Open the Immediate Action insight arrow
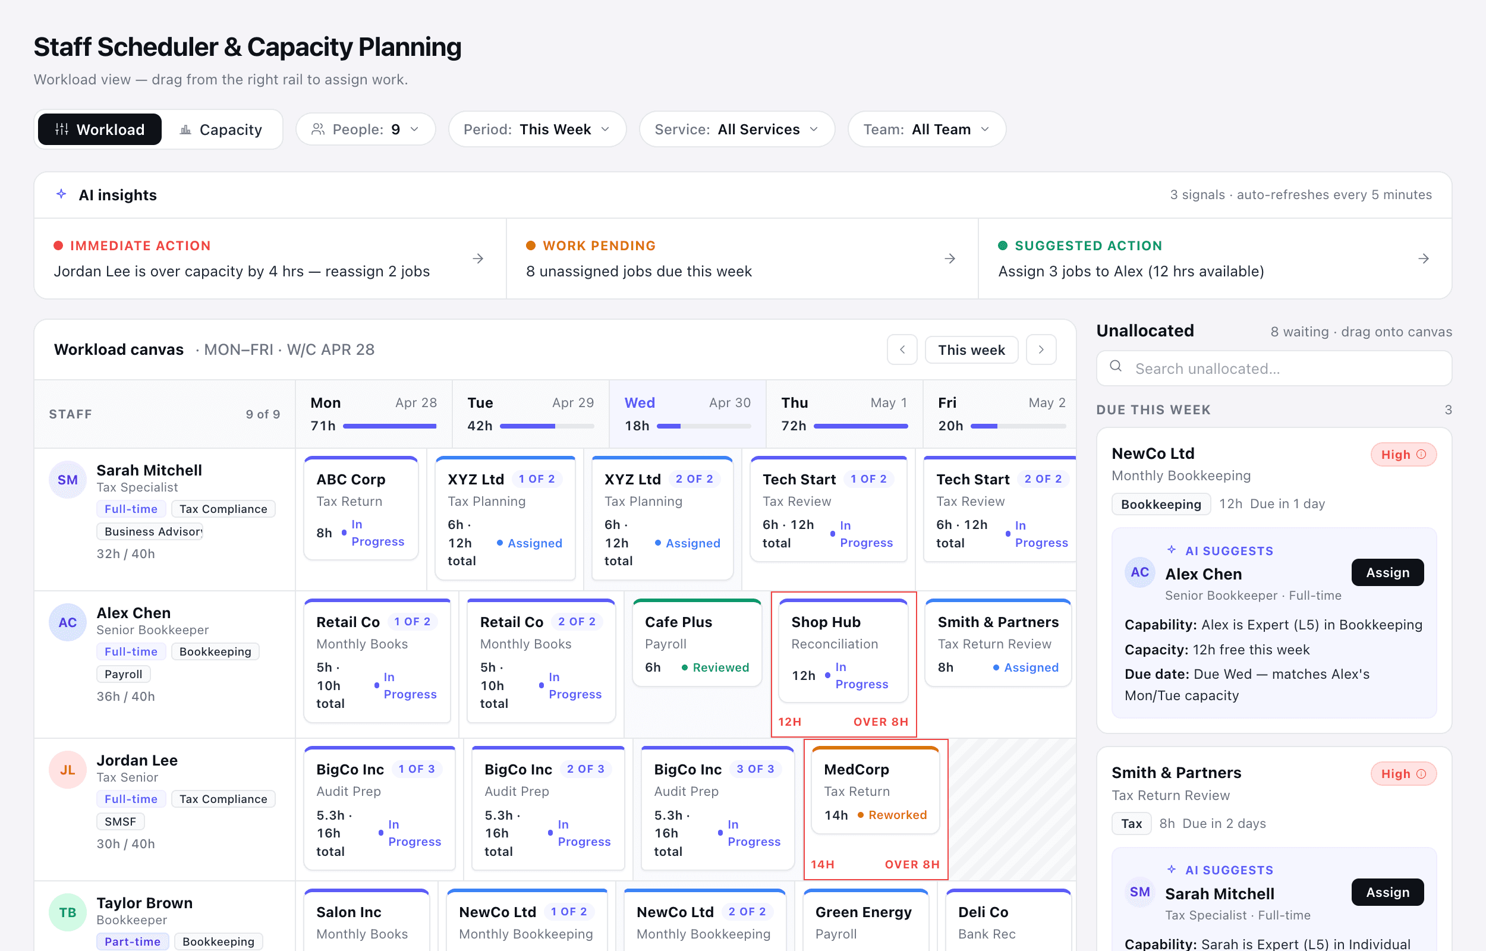The image size is (1486, 951). click(x=478, y=258)
